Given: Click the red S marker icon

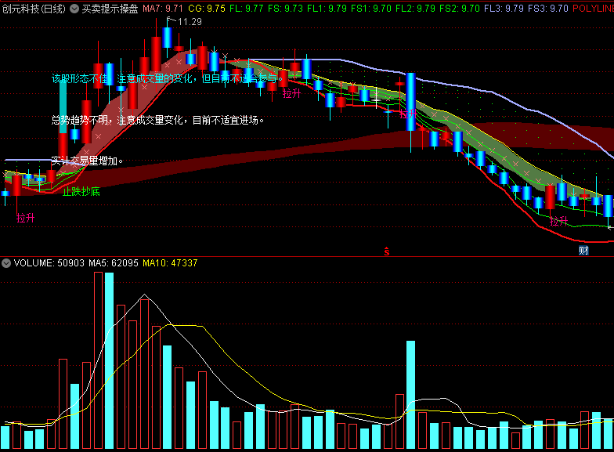Looking at the screenshot, I should 387,251.
